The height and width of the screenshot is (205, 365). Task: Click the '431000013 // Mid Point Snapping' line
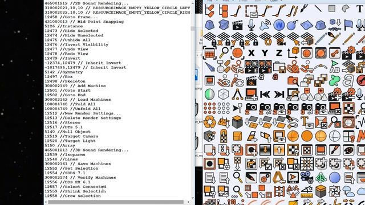pyautogui.click(x=84, y=22)
